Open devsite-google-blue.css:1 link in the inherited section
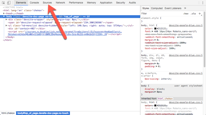This screenshot has width=206, height=115. pyautogui.click(x=186, y=102)
